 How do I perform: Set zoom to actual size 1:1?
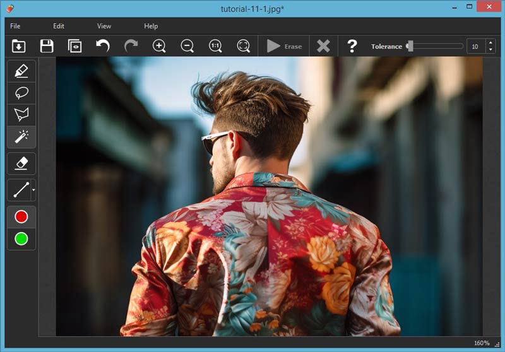(215, 46)
